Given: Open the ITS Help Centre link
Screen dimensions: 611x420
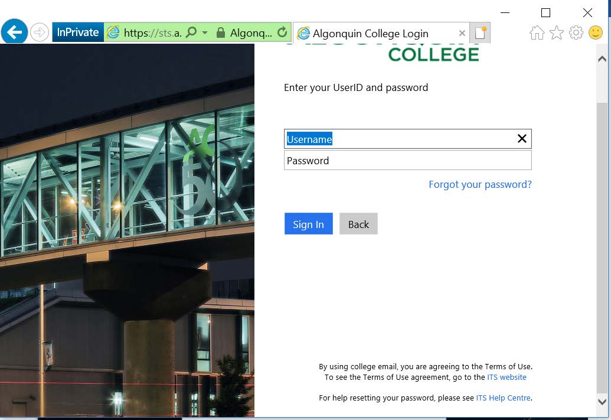Looking at the screenshot, I should (x=503, y=398).
